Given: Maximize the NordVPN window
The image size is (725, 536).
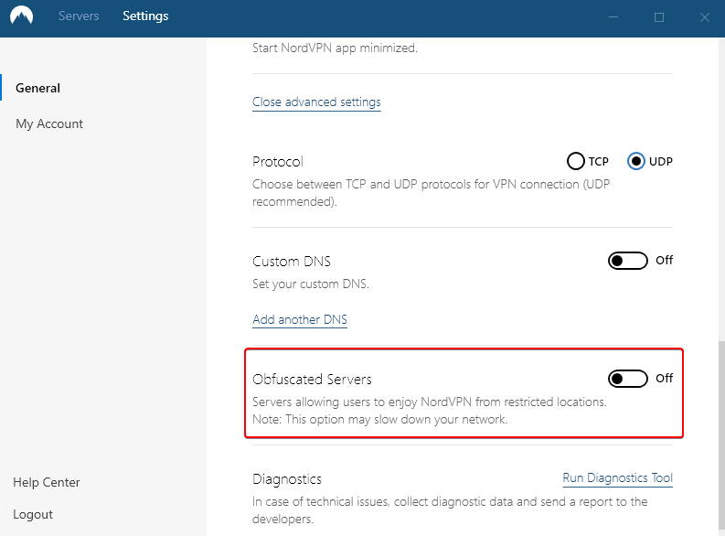Looking at the screenshot, I should 659,17.
